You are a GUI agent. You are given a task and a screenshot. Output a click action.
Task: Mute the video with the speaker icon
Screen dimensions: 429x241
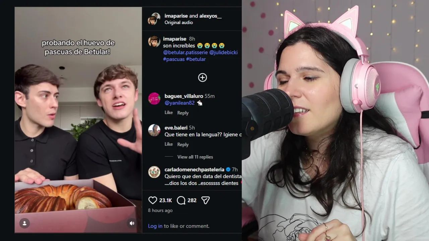[132, 223]
